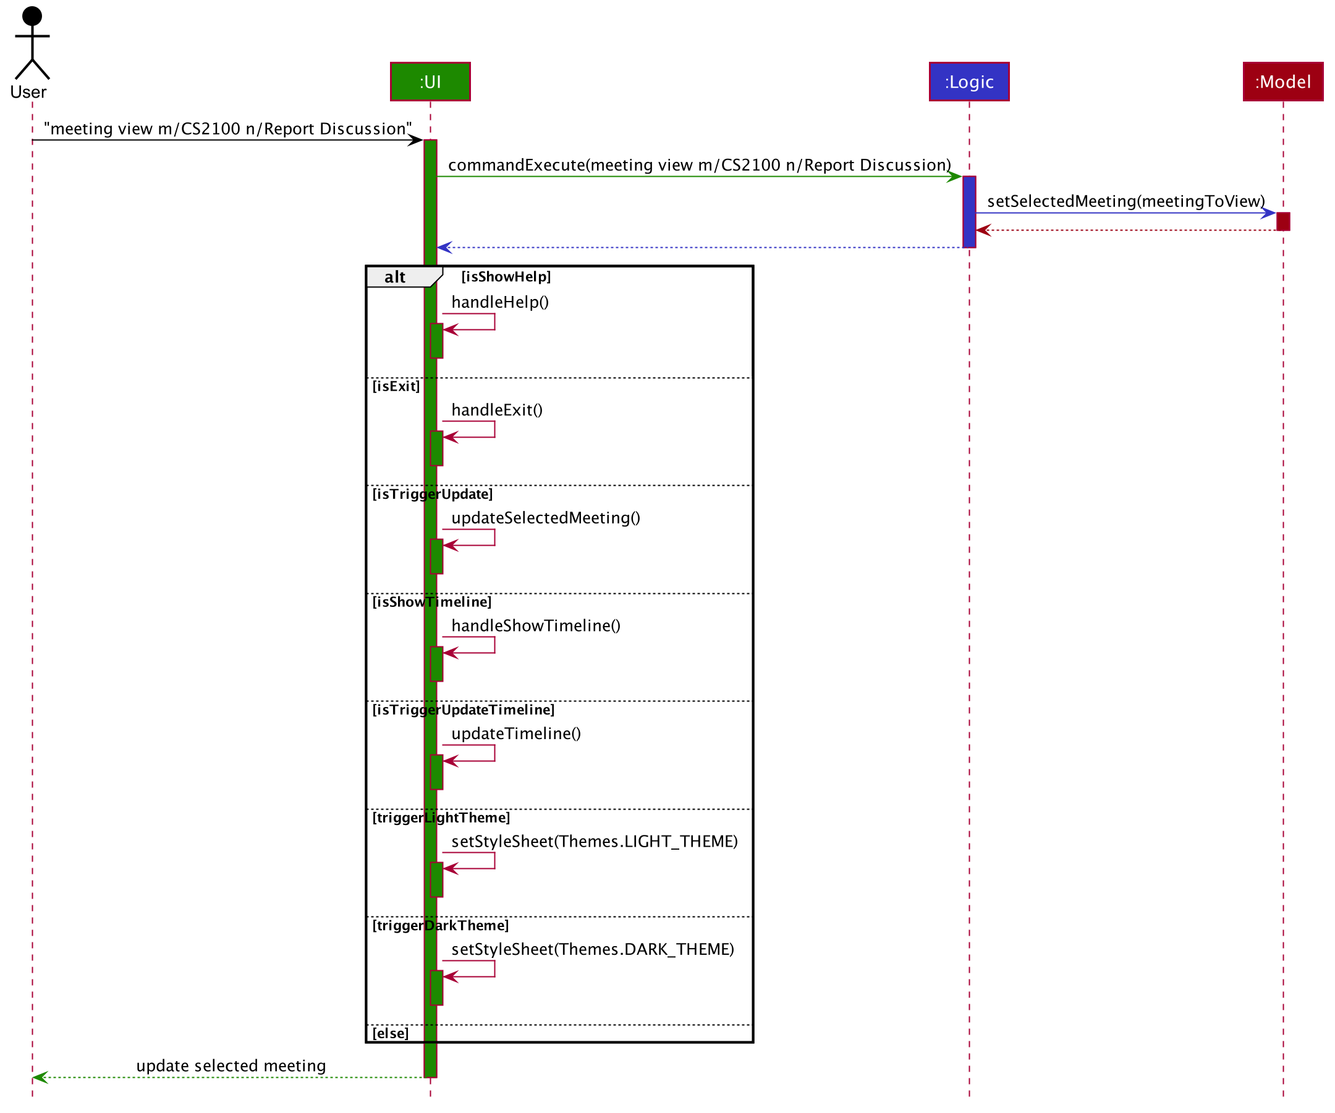Image resolution: width=1335 pixels, height=1113 pixels.
Task: Click the handleExit() nested activation box
Action: pos(436,449)
